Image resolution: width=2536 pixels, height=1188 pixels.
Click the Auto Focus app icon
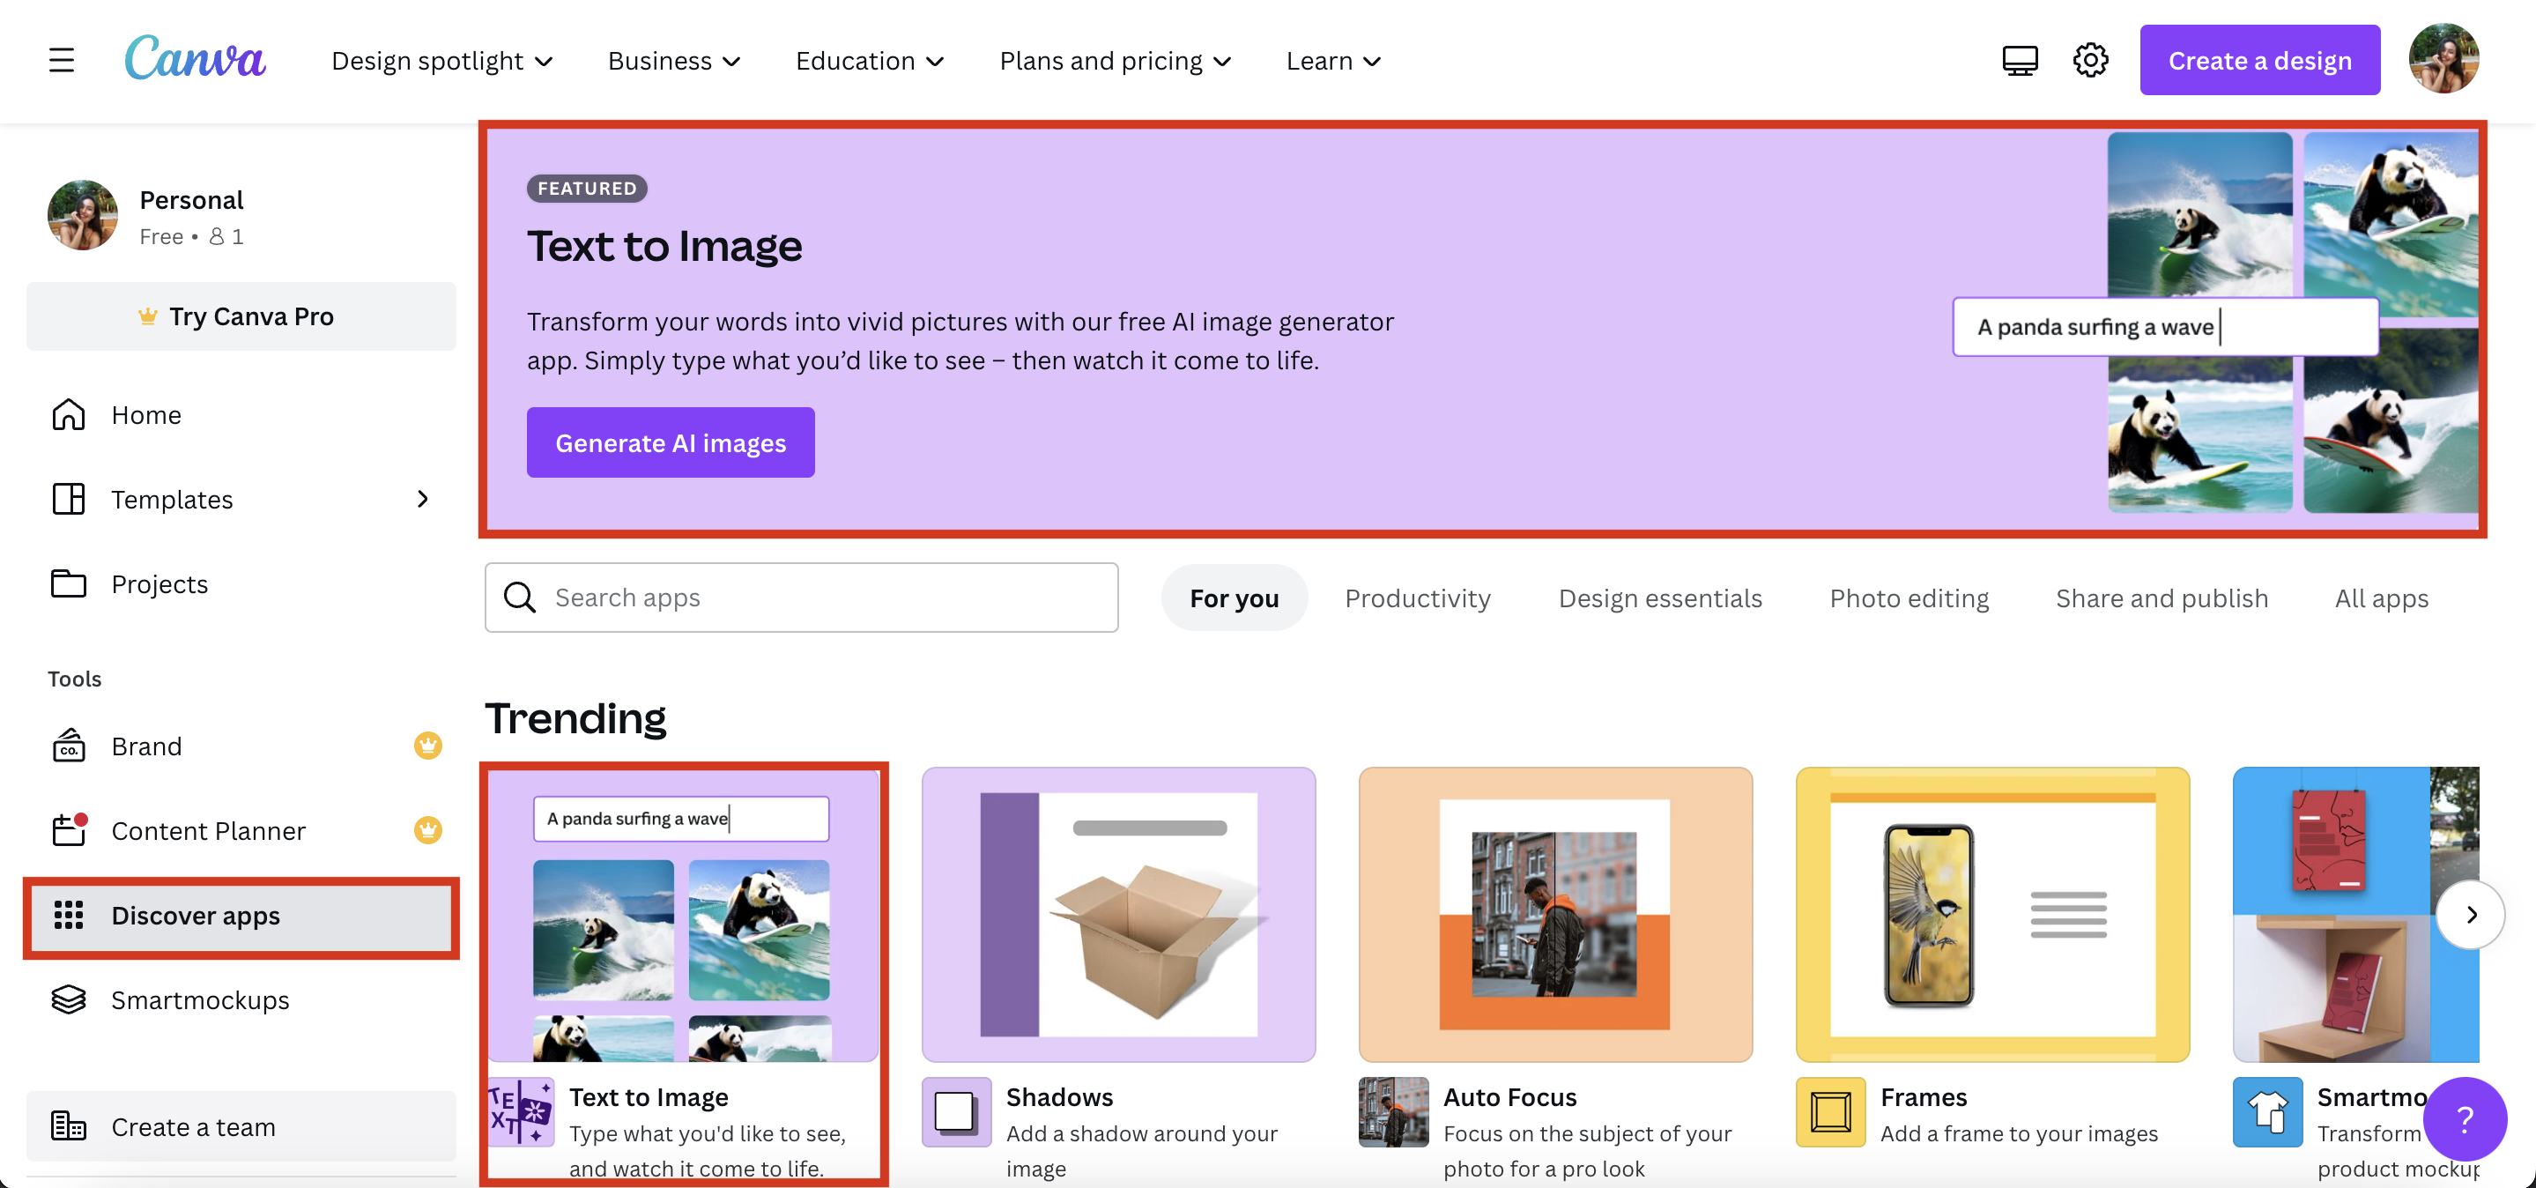click(1393, 1112)
